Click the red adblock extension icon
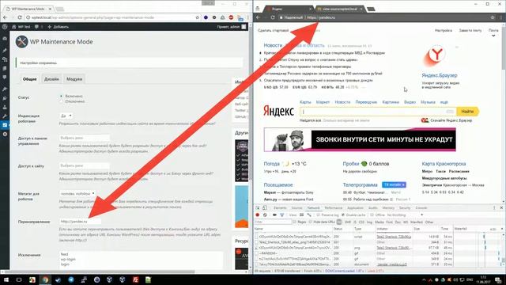Screen dimensions: 506x285 pyautogui.click(x=231, y=17)
